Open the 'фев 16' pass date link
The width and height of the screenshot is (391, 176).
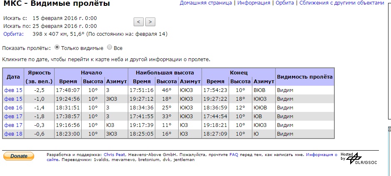pos(13,108)
